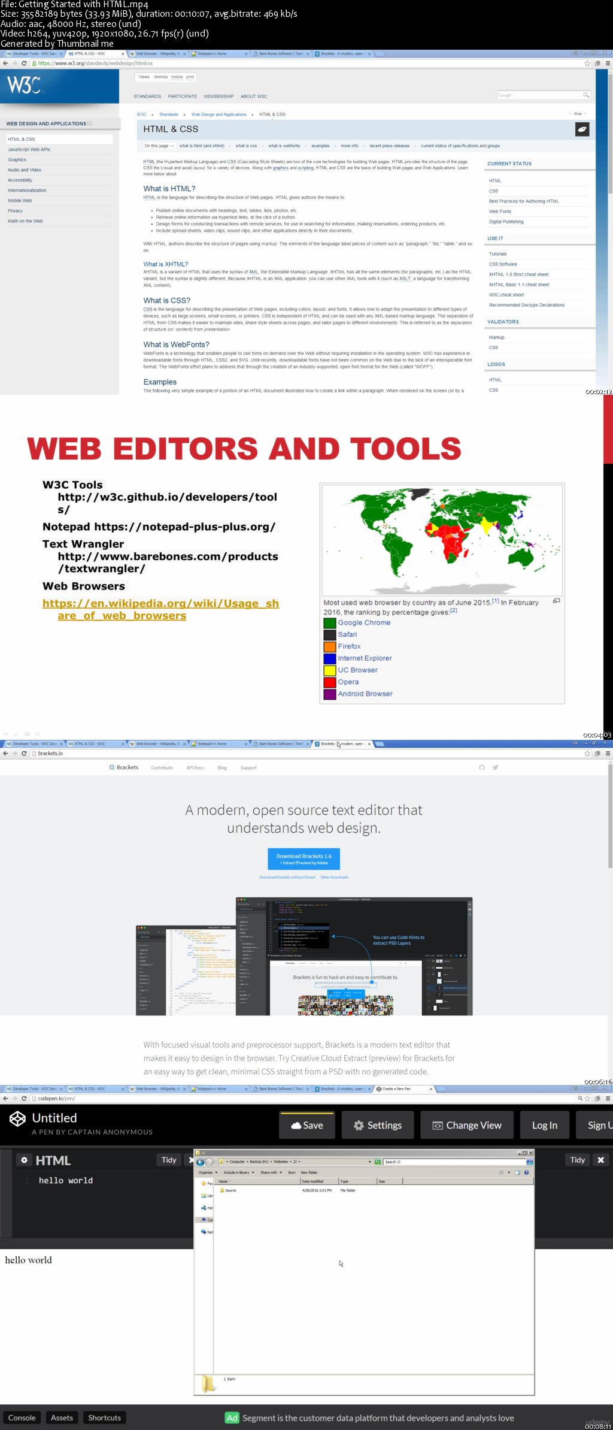Click the Save button in CodePen
Viewport: 613px width, 1430px height.
pyautogui.click(x=307, y=1125)
